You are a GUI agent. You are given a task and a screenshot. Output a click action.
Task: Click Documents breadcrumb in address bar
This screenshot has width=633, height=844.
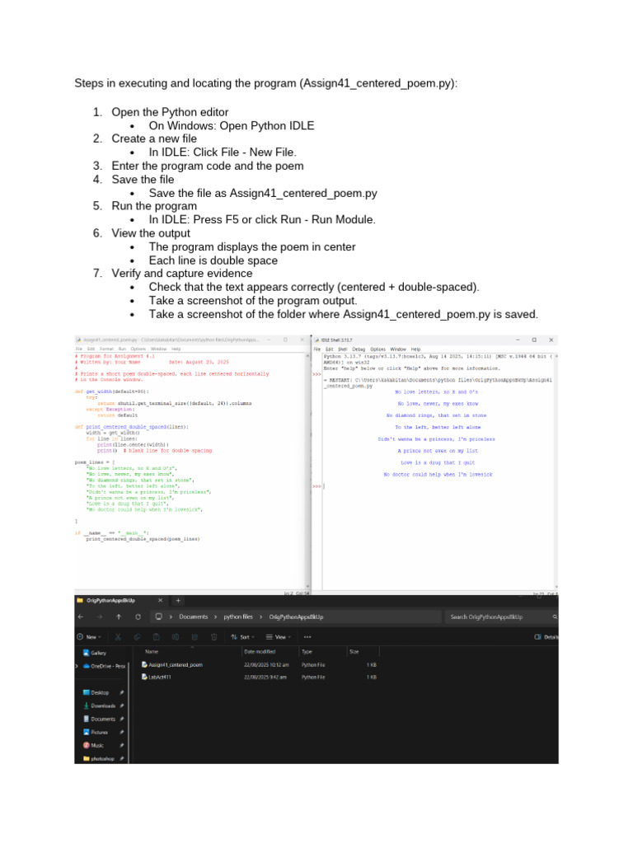pos(193,617)
